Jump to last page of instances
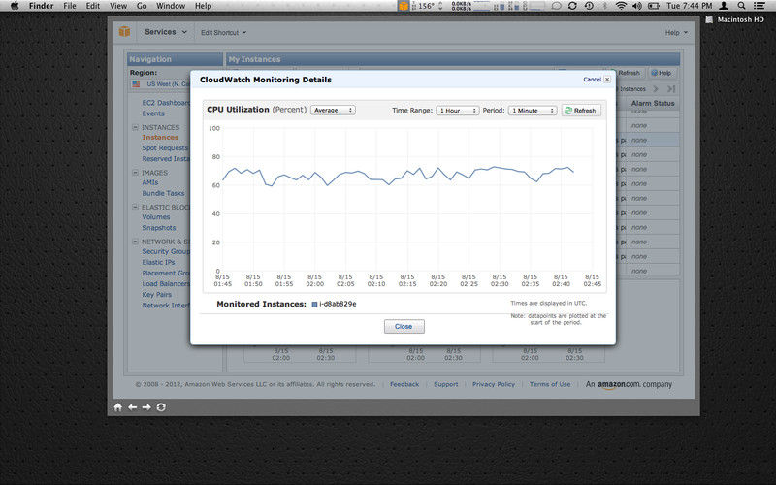776x485 pixels. point(671,89)
